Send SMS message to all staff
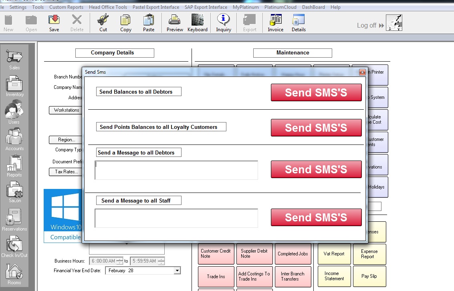Screen dimensions: 454x291 (x=316, y=217)
